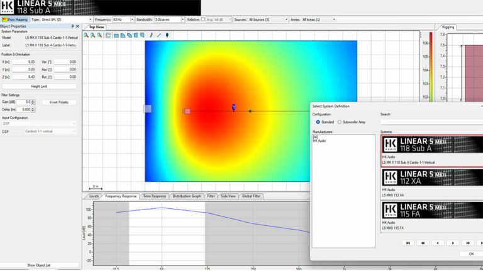Switch to the Frequency Response tab
Screen dimensions: 483x271
[x=121, y=196]
